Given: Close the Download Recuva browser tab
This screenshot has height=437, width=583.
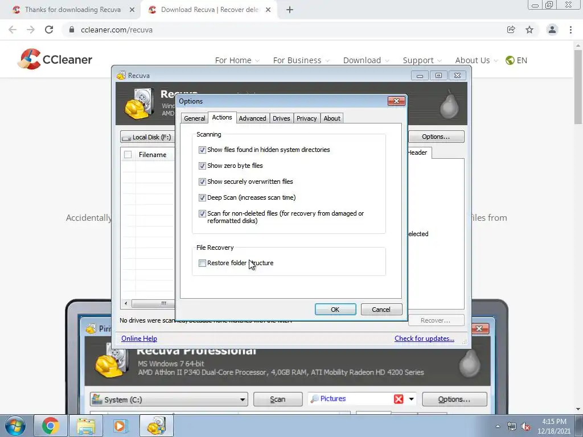Looking at the screenshot, I should [268, 10].
